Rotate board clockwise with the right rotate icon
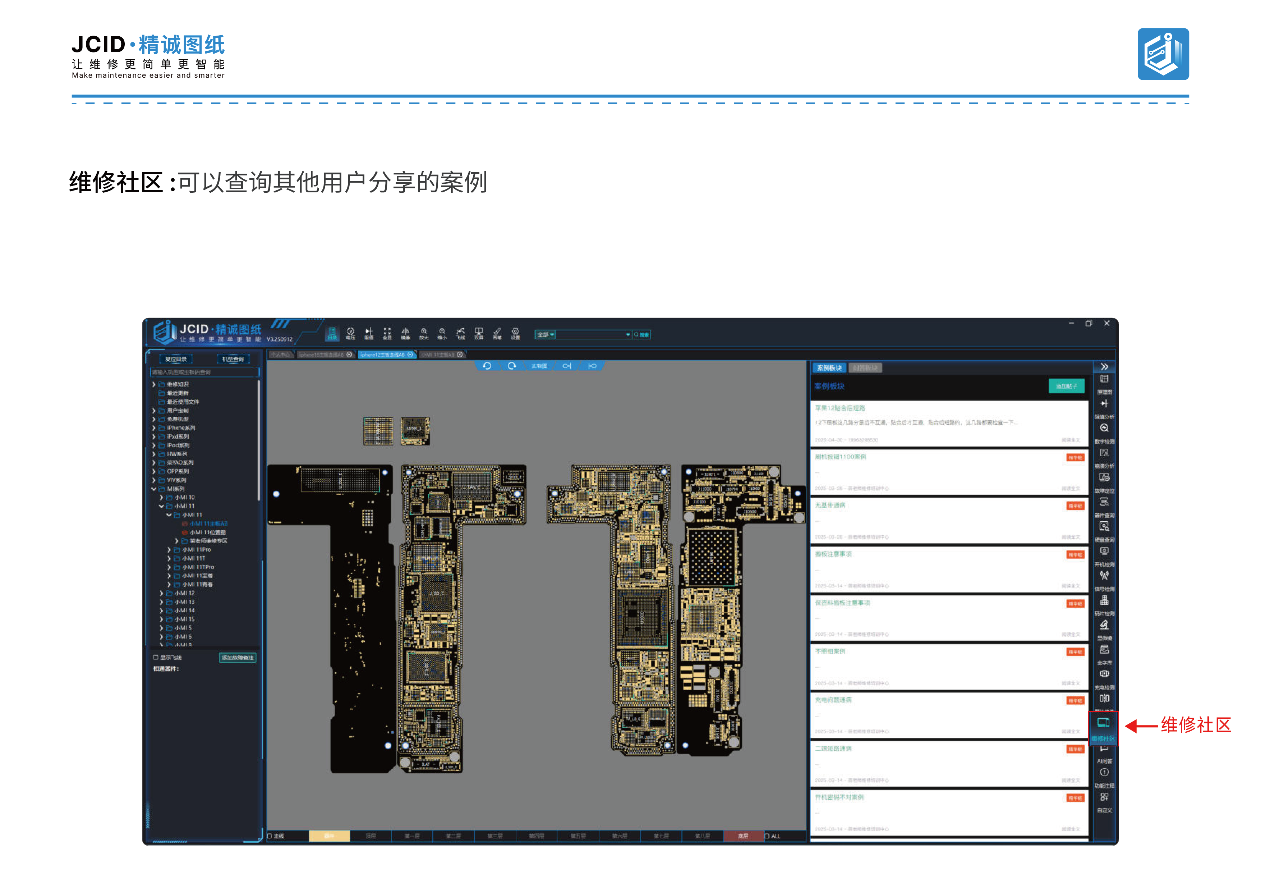The image size is (1261, 892). click(512, 366)
